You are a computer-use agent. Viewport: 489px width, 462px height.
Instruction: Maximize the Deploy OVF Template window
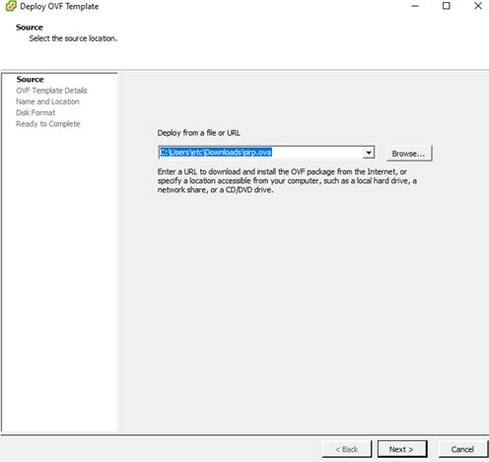(x=447, y=6)
